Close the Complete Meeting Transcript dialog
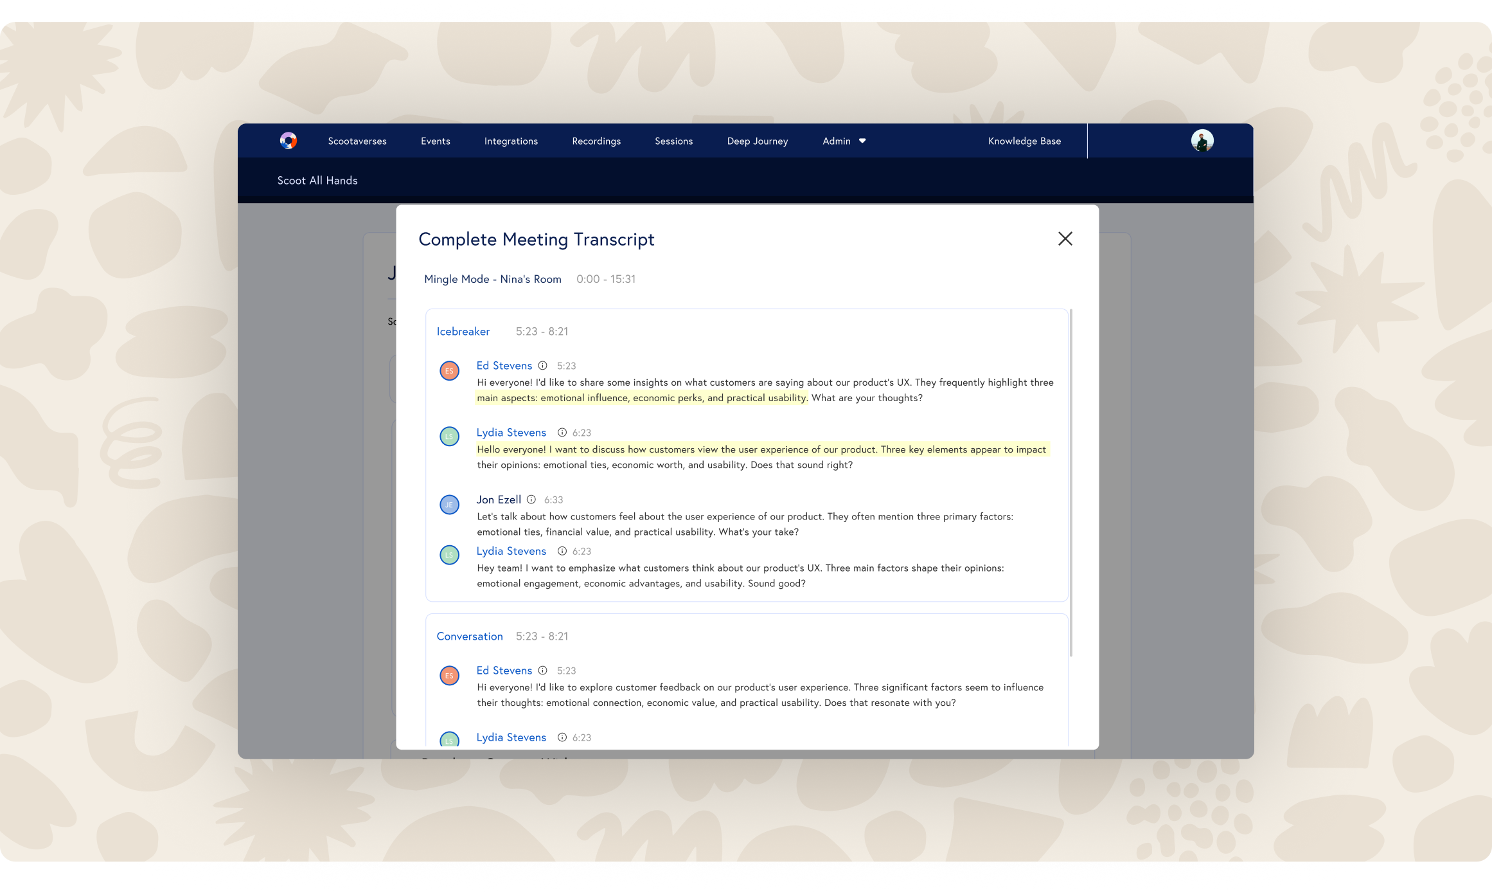Viewport: 1492px width, 893px height. pyautogui.click(x=1065, y=239)
